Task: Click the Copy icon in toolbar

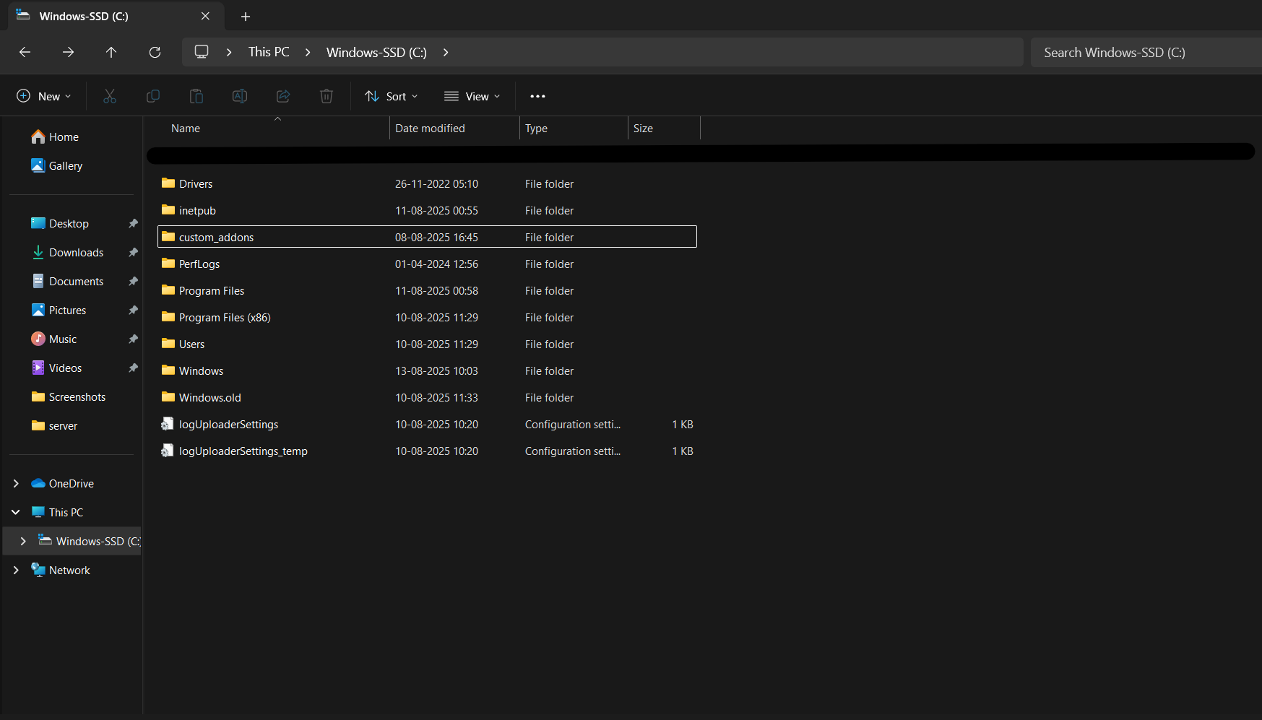Action: (x=153, y=96)
